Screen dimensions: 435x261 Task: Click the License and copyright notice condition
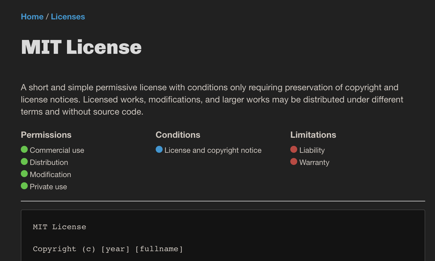[x=213, y=150]
